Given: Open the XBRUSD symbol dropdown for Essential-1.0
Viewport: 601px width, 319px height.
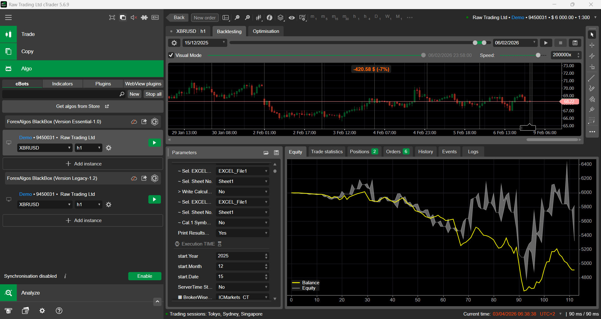Looking at the screenshot, I should (x=45, y=148).
